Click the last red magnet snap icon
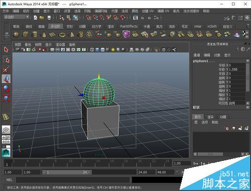251x191 pixels. tap(122, 18)
